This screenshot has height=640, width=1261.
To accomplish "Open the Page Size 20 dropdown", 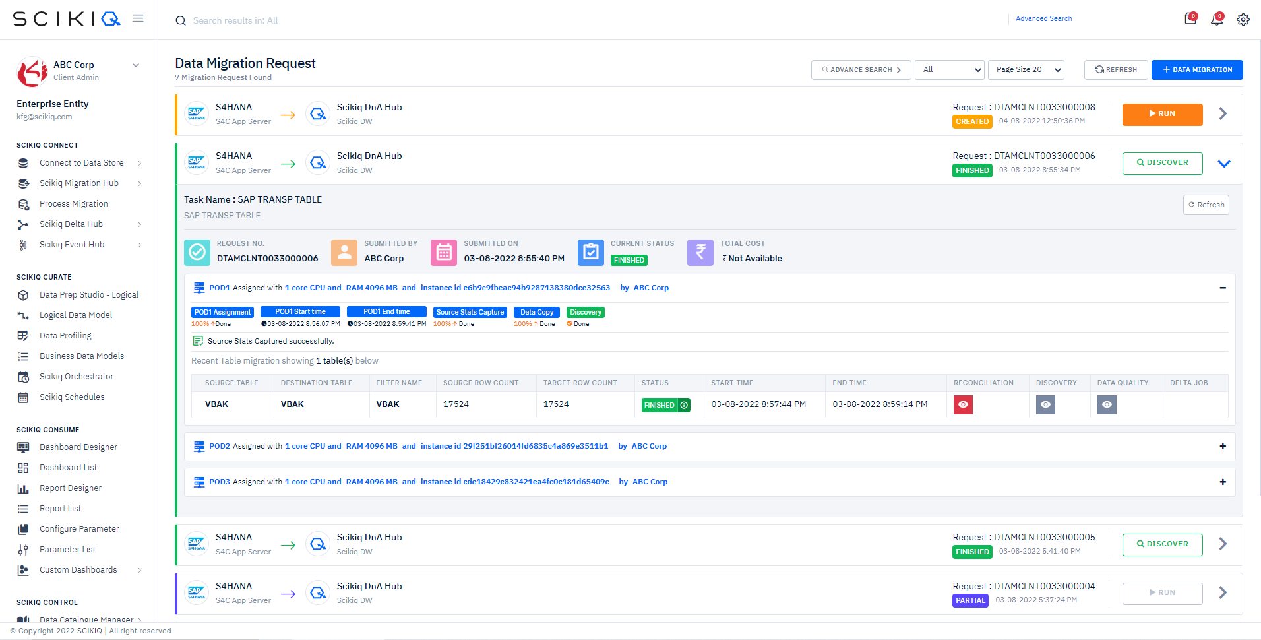I will click(x=1026, y=69).
